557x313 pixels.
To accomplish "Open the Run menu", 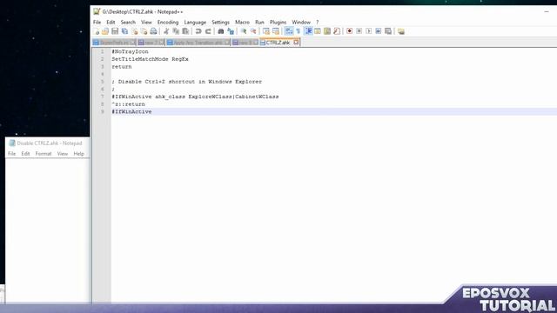I will pyautogui.click(x=259, y=22).
